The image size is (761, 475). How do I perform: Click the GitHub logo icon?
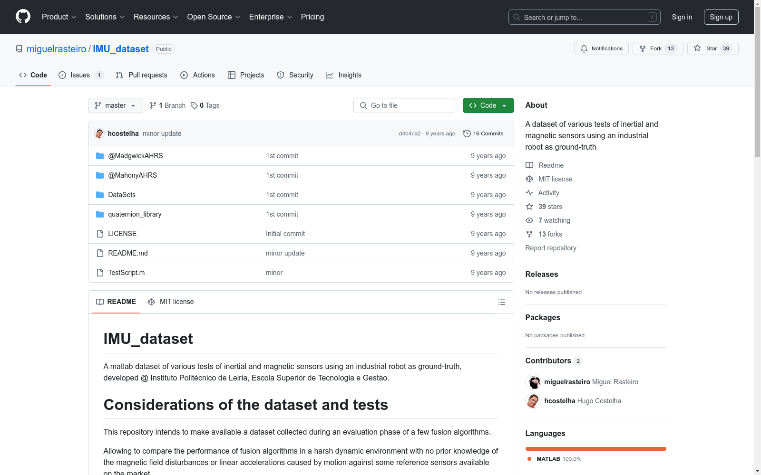pos(23,17)
